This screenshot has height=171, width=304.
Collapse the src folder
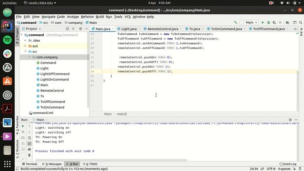click(x=25, y=52)
